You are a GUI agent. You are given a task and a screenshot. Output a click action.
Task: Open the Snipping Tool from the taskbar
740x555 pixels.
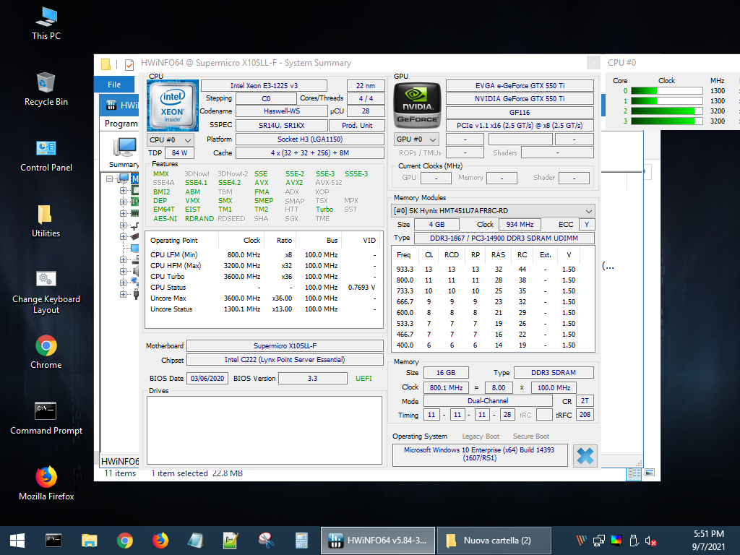pos(266,541)
